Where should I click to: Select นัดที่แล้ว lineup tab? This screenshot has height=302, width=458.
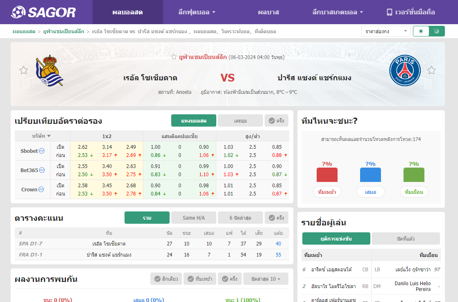[x=406, y=238]
